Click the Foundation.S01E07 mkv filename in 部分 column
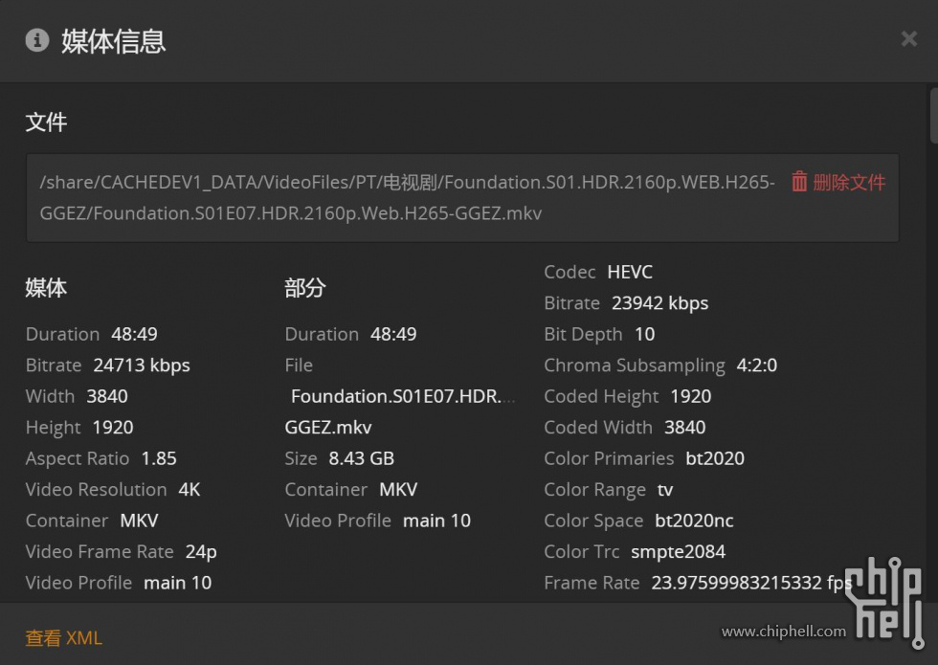The width and height of the screenshot is (938, 665). (402, 396)
